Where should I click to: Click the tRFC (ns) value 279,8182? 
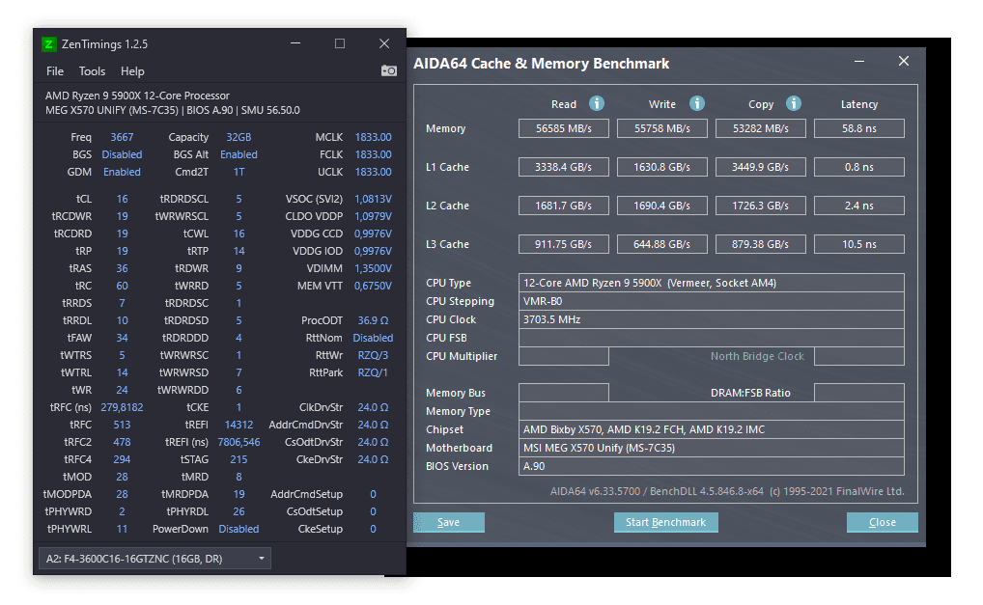point(122,408)
